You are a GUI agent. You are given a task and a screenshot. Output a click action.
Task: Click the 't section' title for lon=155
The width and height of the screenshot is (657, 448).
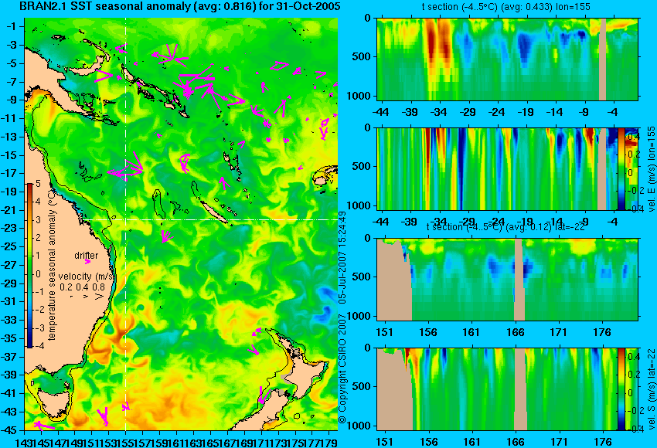(506, 7)
